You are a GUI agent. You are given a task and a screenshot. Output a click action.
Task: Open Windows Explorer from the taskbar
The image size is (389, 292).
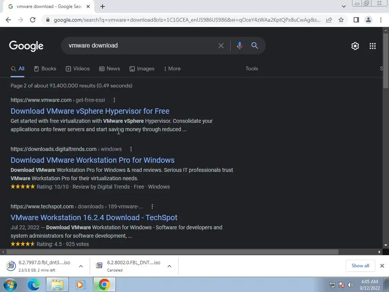coord(57,284)
